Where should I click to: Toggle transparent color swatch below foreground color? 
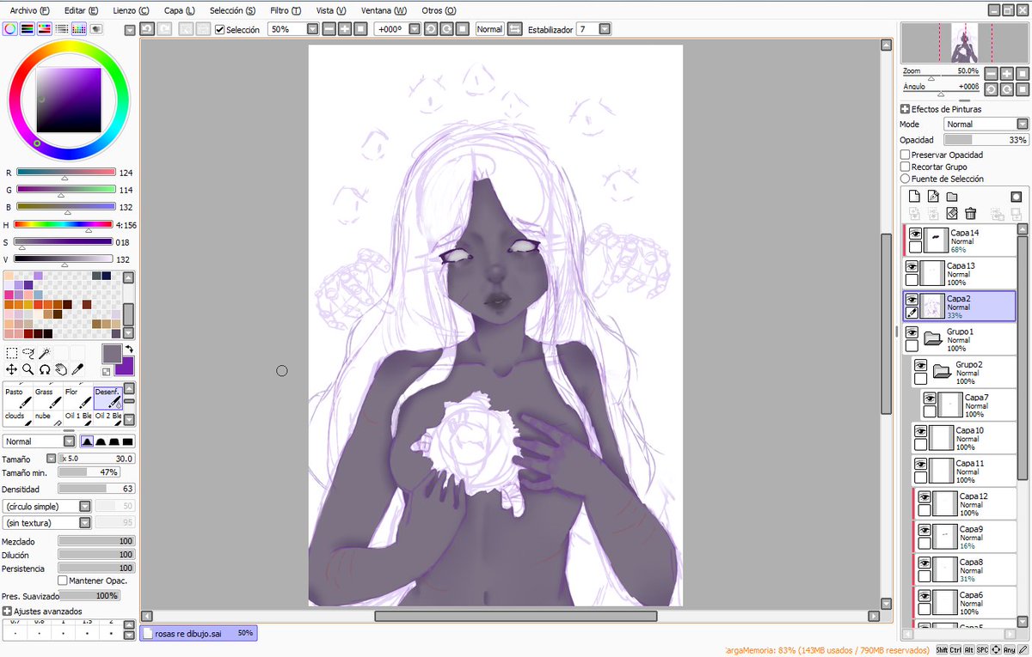point(107,372)
